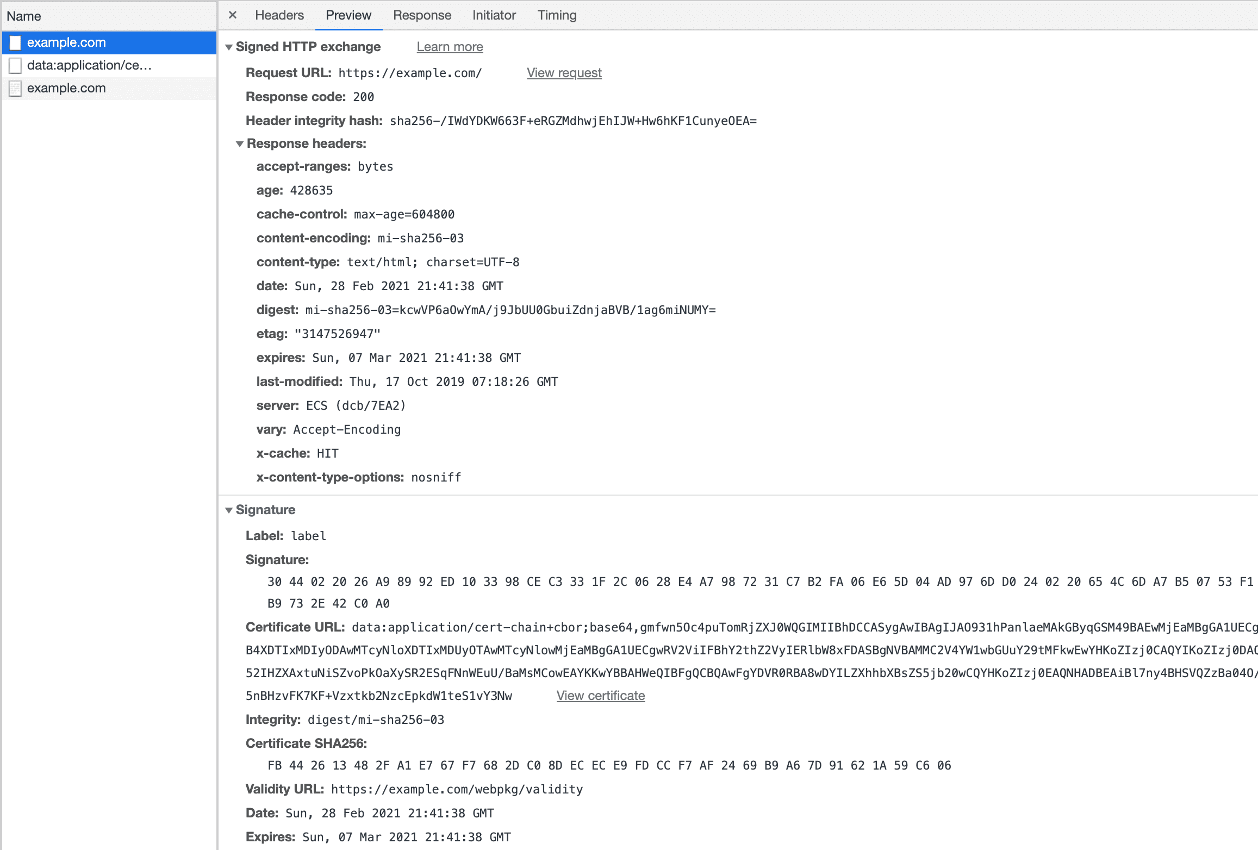Expand the Signed HTTP exchange section
Screen dimensions: 1258x850
pos(229,47)
